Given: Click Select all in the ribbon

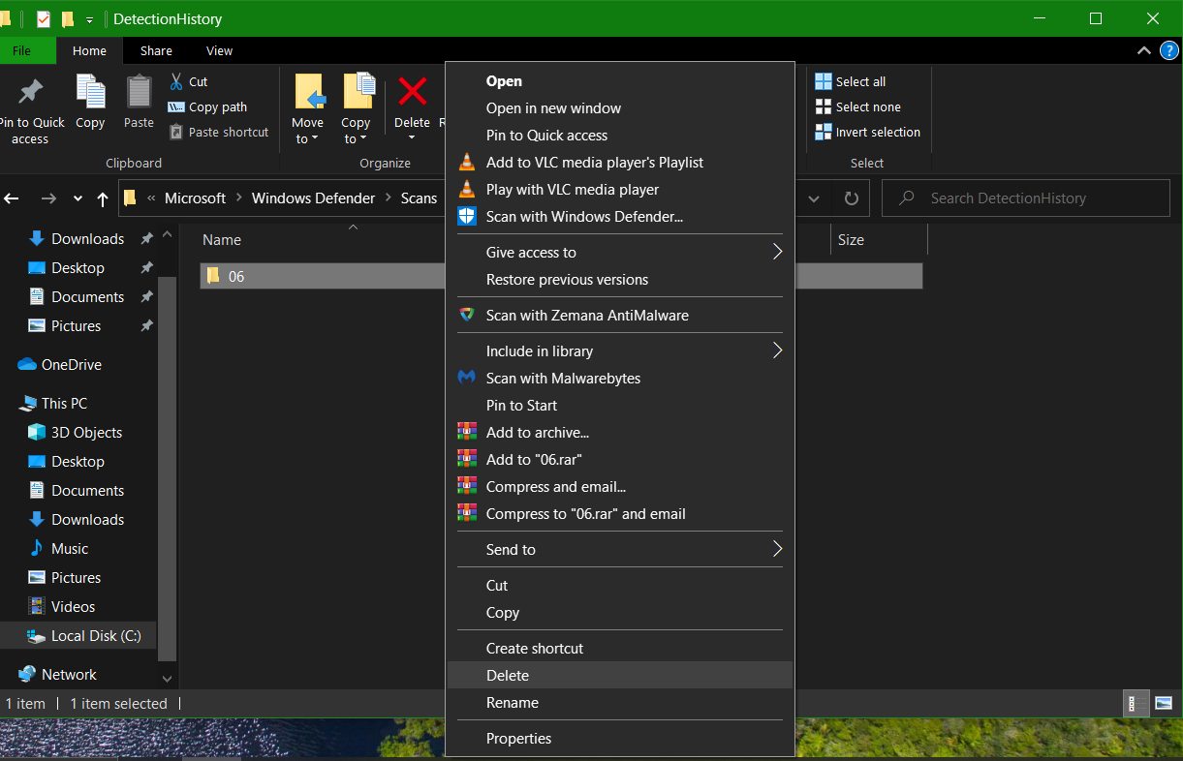Looking at the screenshot, I should [x=851, y=81].
